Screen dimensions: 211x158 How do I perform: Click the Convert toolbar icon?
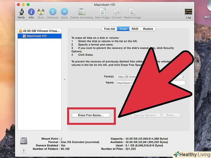click(117, 12)
